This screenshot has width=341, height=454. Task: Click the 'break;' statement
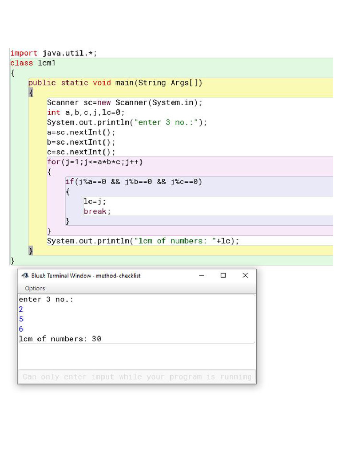[97, 211]
